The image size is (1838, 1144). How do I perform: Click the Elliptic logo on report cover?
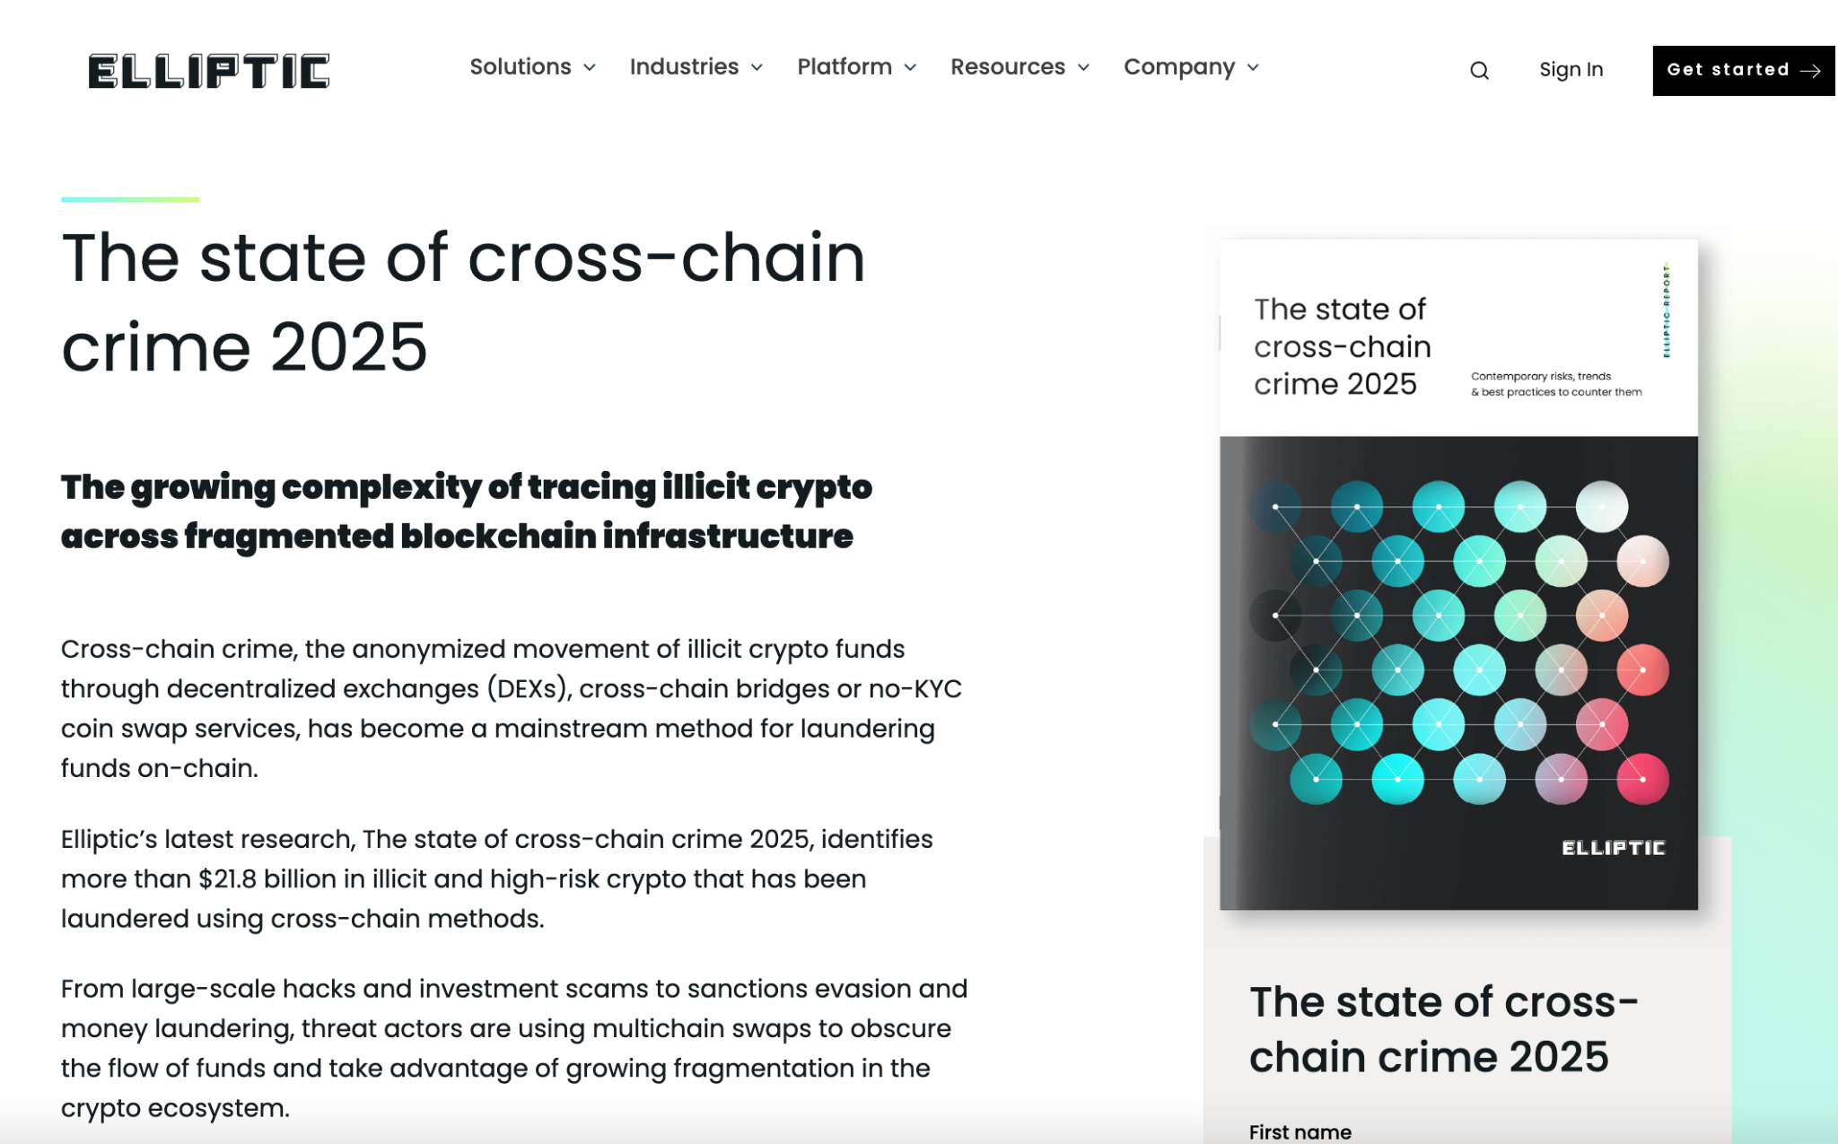click(1613, 848)
